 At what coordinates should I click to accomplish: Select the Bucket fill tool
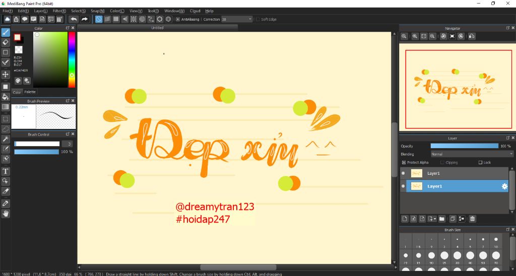click(x=6, y=97)
